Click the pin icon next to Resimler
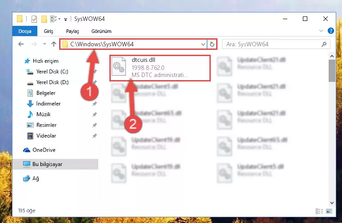The width and height of the screenshot is (342, 223). tap(94, 125)
